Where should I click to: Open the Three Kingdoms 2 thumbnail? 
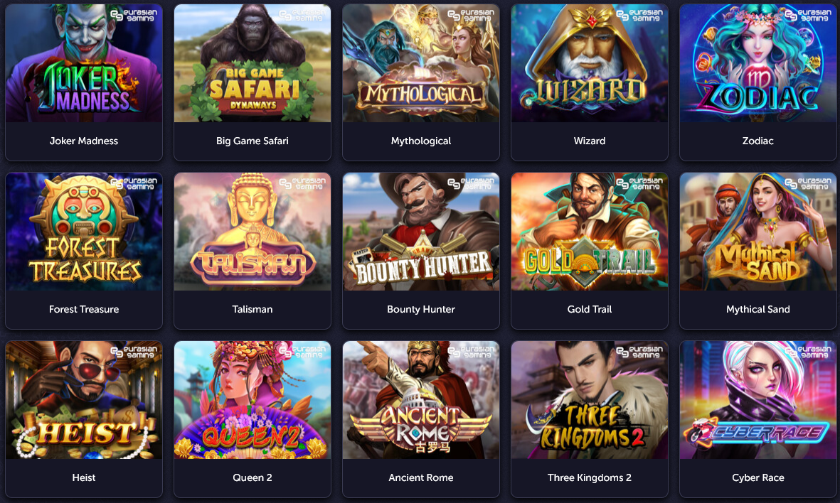(x=590, y=400)
